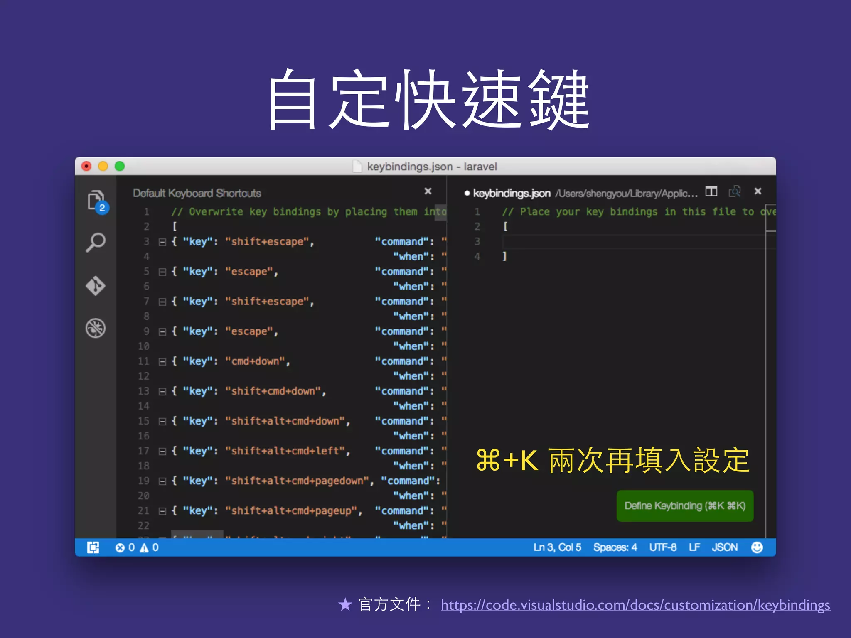Select the keybindings.json editor tab title

[x=512, y=193]
